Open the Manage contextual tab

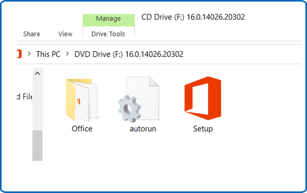pyautogui.click(x=108, y=20)
